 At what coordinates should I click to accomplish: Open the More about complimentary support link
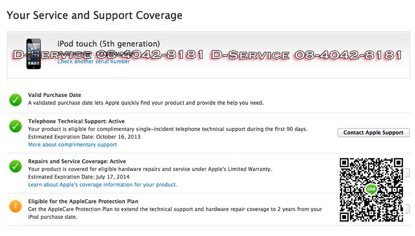(x=72, y=145)
